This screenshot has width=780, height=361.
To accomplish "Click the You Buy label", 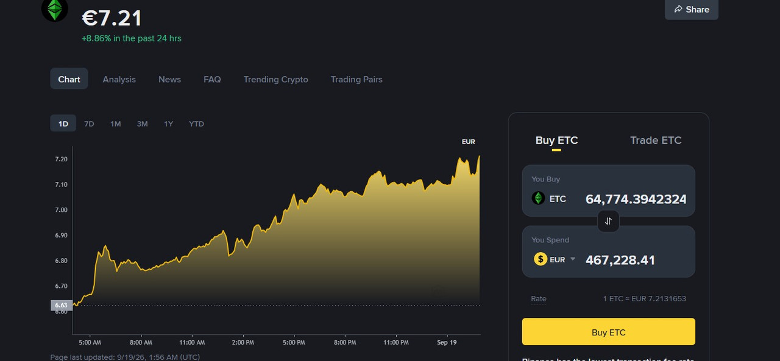I will click(545, 179).
